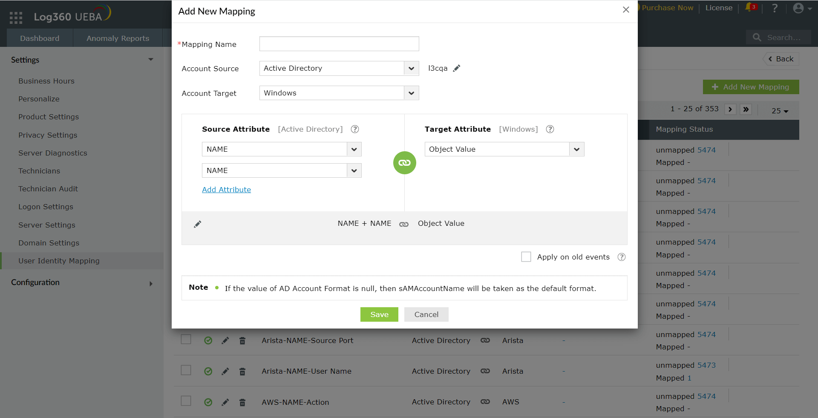The image size is (818, 418).
Task: Edit the AWS-NAME-Action mapping
Action: coord(225,402)
